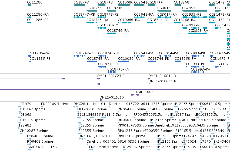Viewport: 230px width, 151px height.
Task: Click BAC end label DME1-002C23.F
Action: pos(111,76)
